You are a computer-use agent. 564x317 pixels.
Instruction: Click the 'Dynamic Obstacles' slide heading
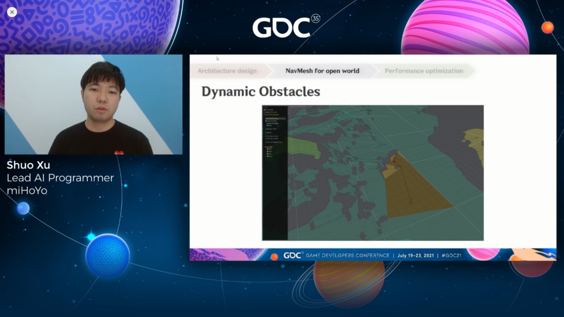(261, 92)
